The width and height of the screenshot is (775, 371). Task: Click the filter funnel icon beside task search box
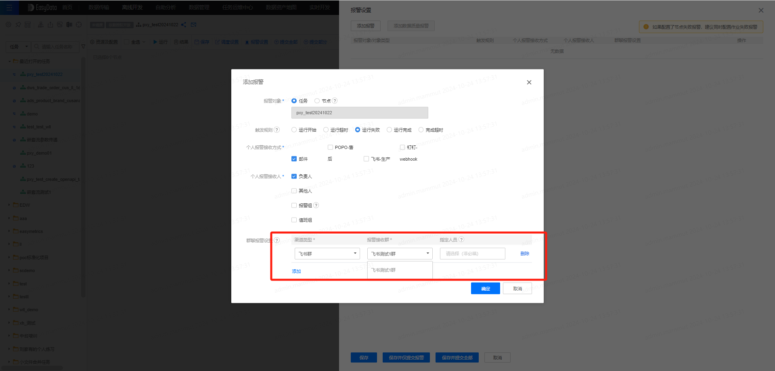pyautogui.click(x=83, y=46)
